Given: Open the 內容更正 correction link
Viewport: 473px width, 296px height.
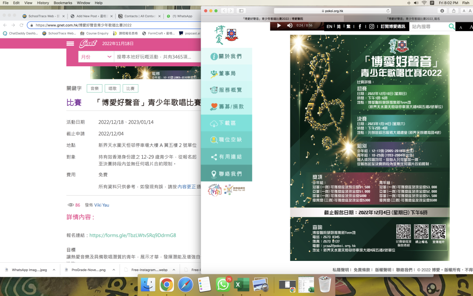Looking at the screenshot, I should point(187,187).
